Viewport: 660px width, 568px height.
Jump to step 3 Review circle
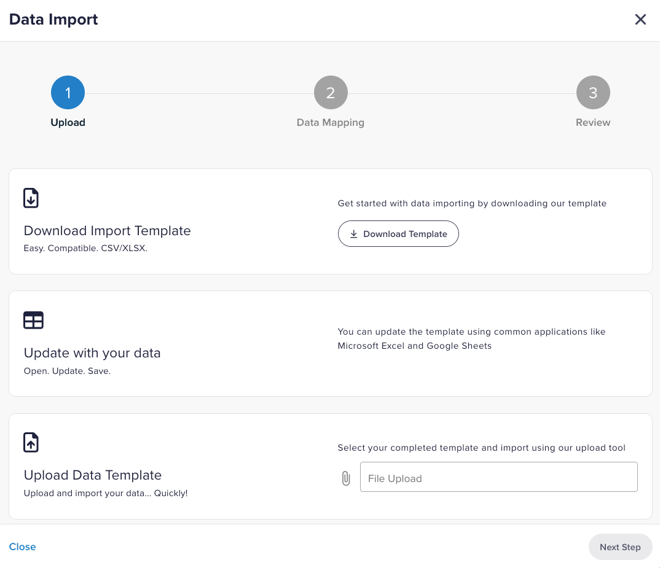[x=593, y=93]
